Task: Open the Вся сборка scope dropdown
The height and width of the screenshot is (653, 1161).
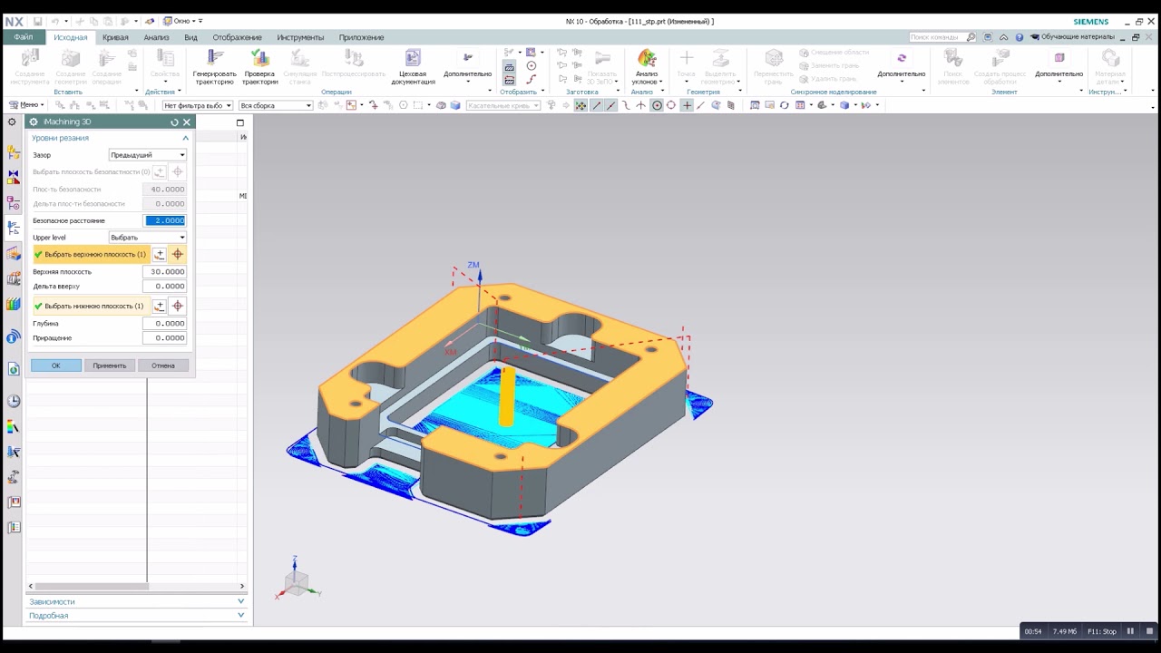Action: [276, 105]
